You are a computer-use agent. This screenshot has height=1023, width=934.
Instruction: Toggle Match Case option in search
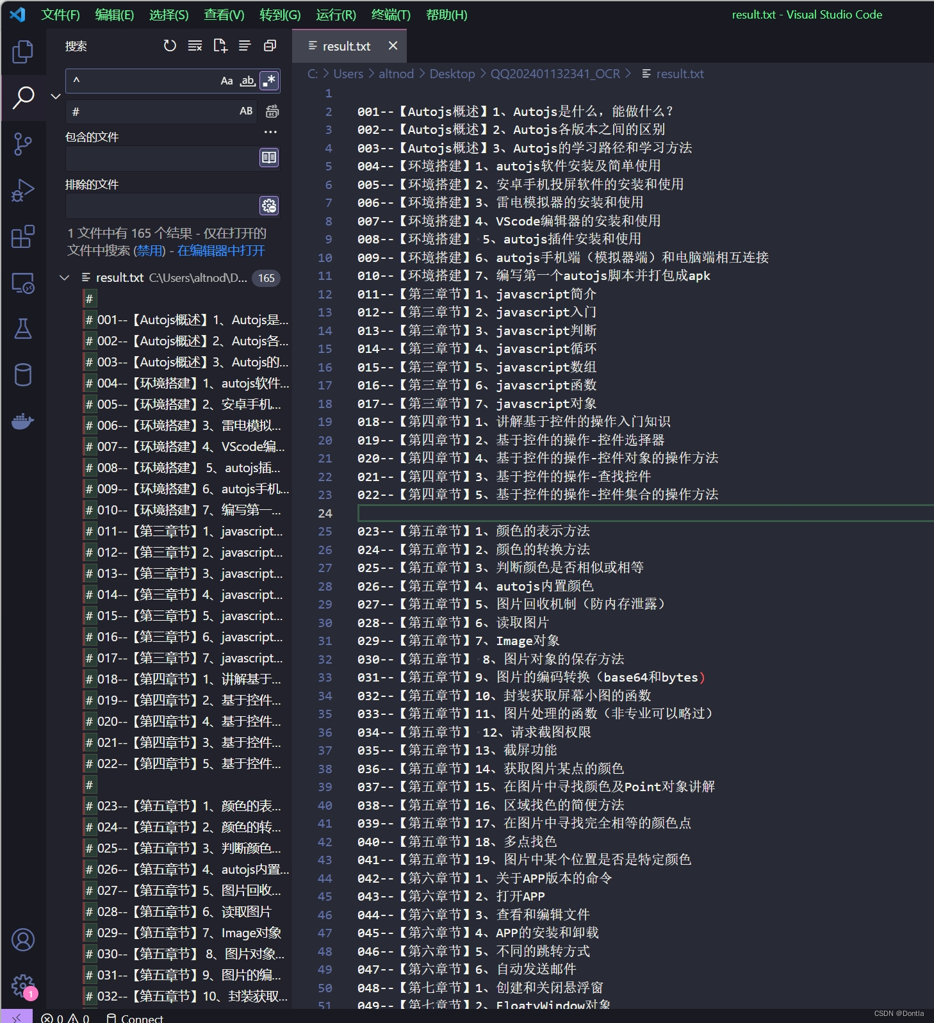tap(227, 81)
